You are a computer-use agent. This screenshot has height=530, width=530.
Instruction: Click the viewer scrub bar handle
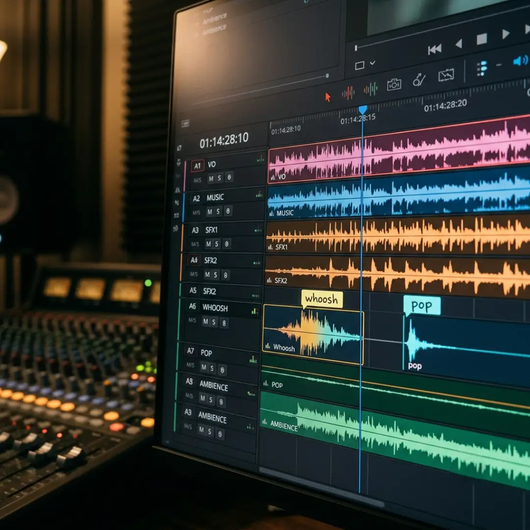pos(356,48)
